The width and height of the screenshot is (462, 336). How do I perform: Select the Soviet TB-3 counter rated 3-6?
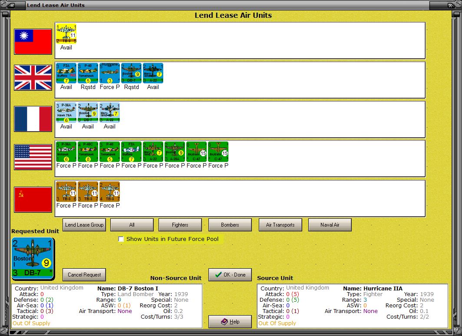coord(66,192)
